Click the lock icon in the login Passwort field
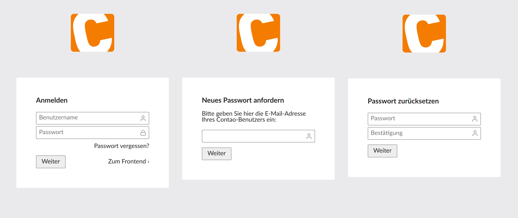 (143, 132)
